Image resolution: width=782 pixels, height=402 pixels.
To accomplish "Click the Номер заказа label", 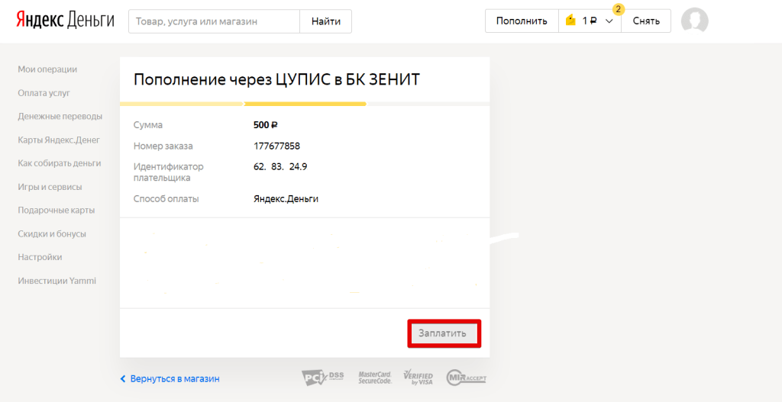I will click(x=163, y=146).
